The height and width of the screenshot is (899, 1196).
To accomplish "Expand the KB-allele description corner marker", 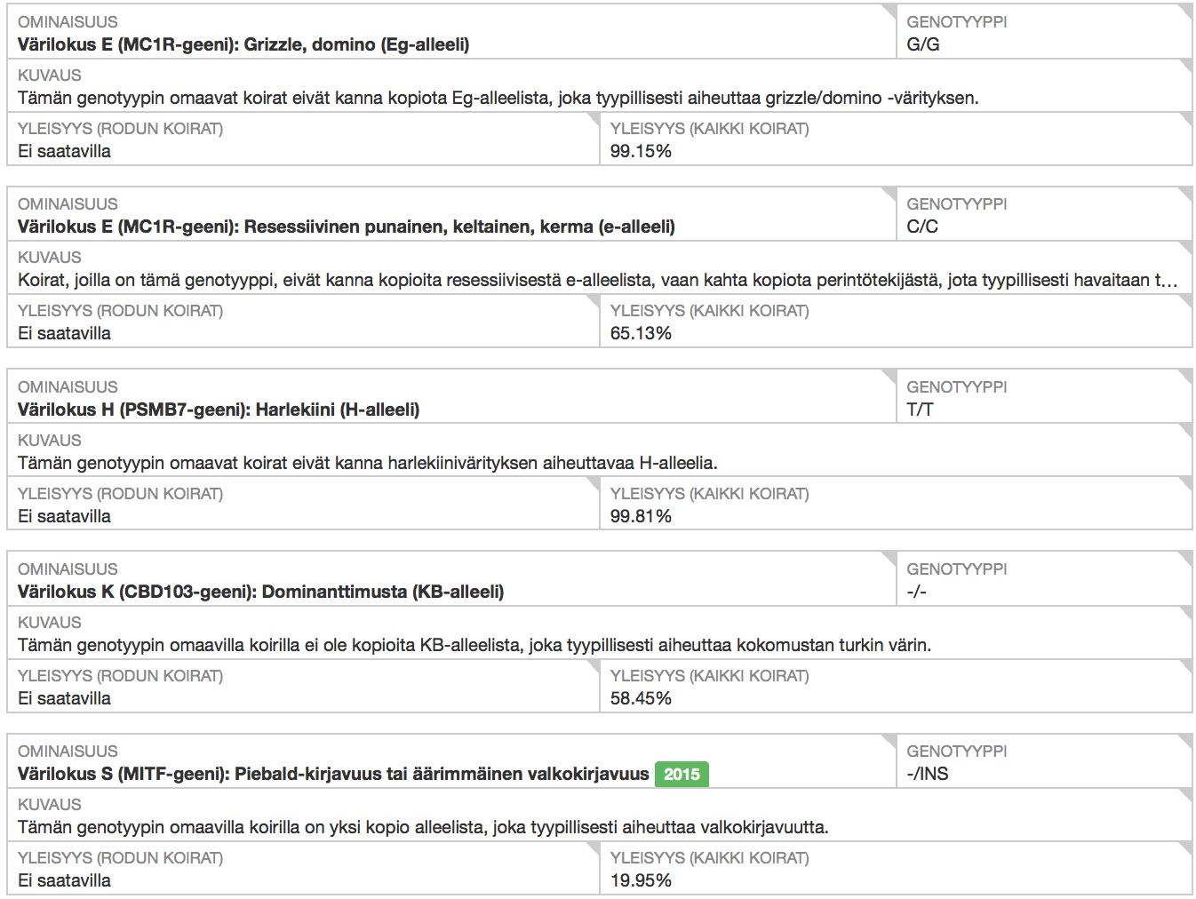I will click(x=1184, y=612).
